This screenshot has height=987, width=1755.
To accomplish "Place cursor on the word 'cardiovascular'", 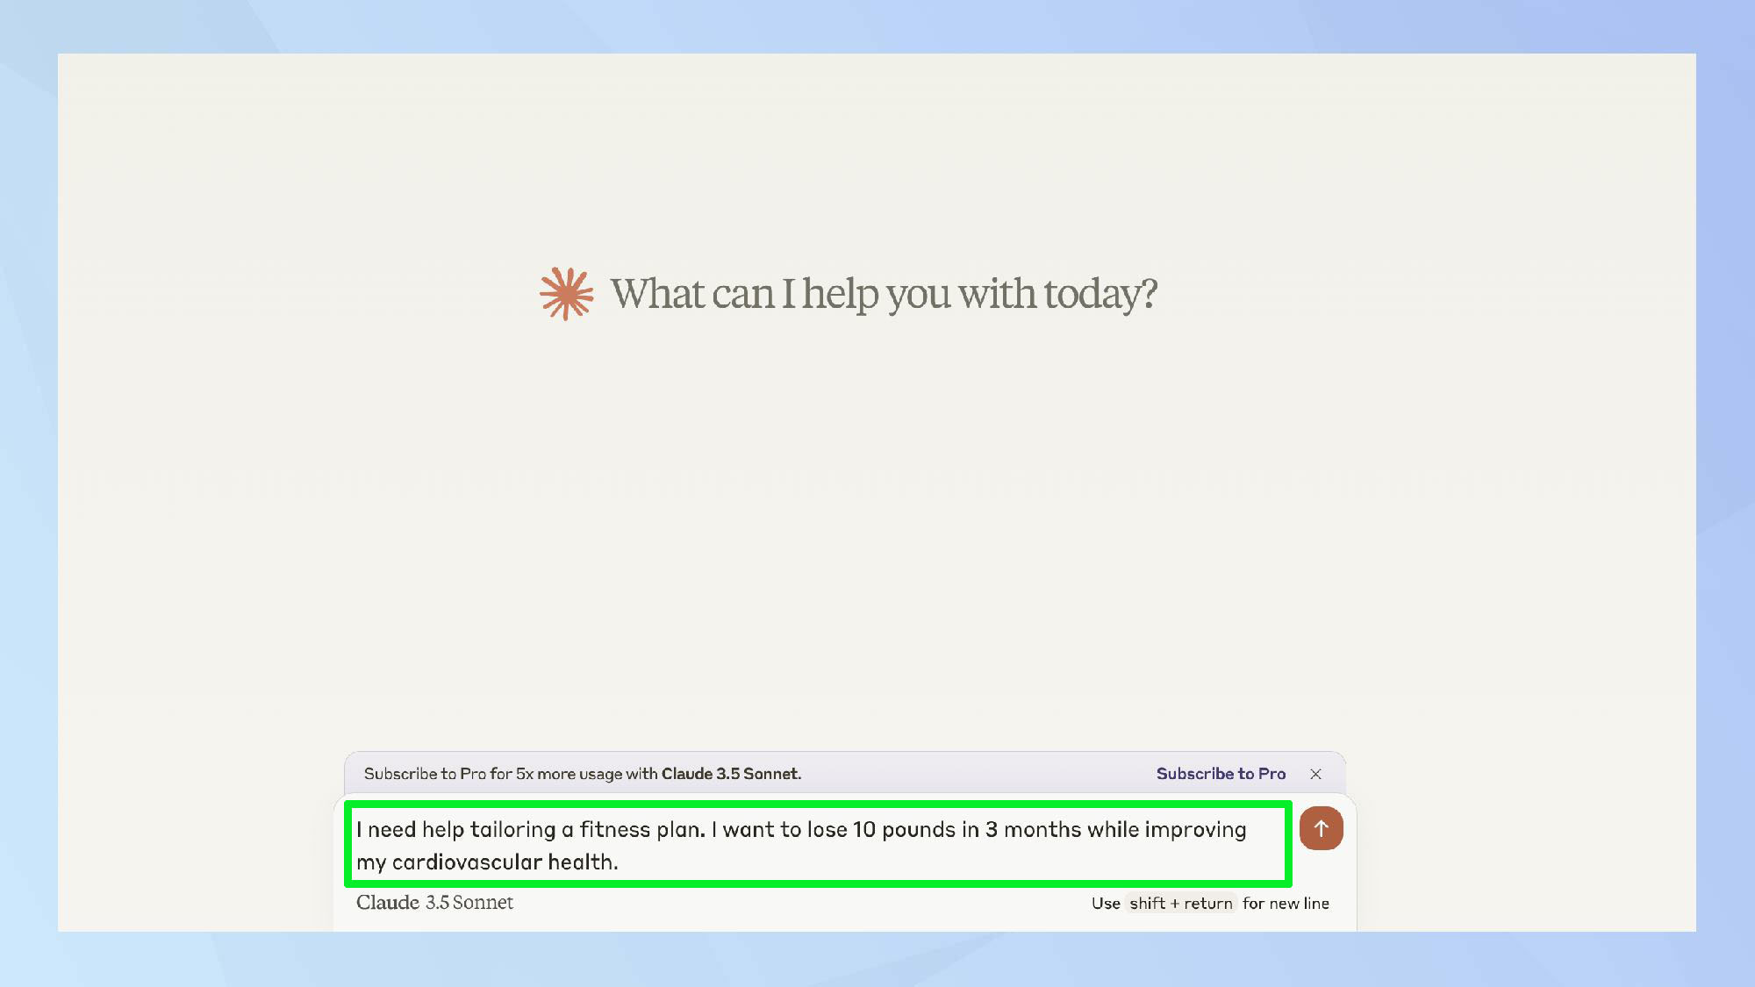I will (x=467, y=862).
